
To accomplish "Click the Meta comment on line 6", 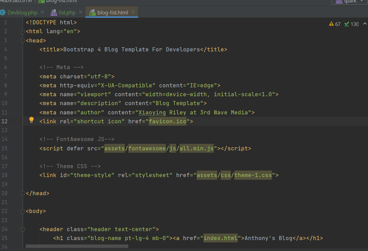I will (62, 67).
